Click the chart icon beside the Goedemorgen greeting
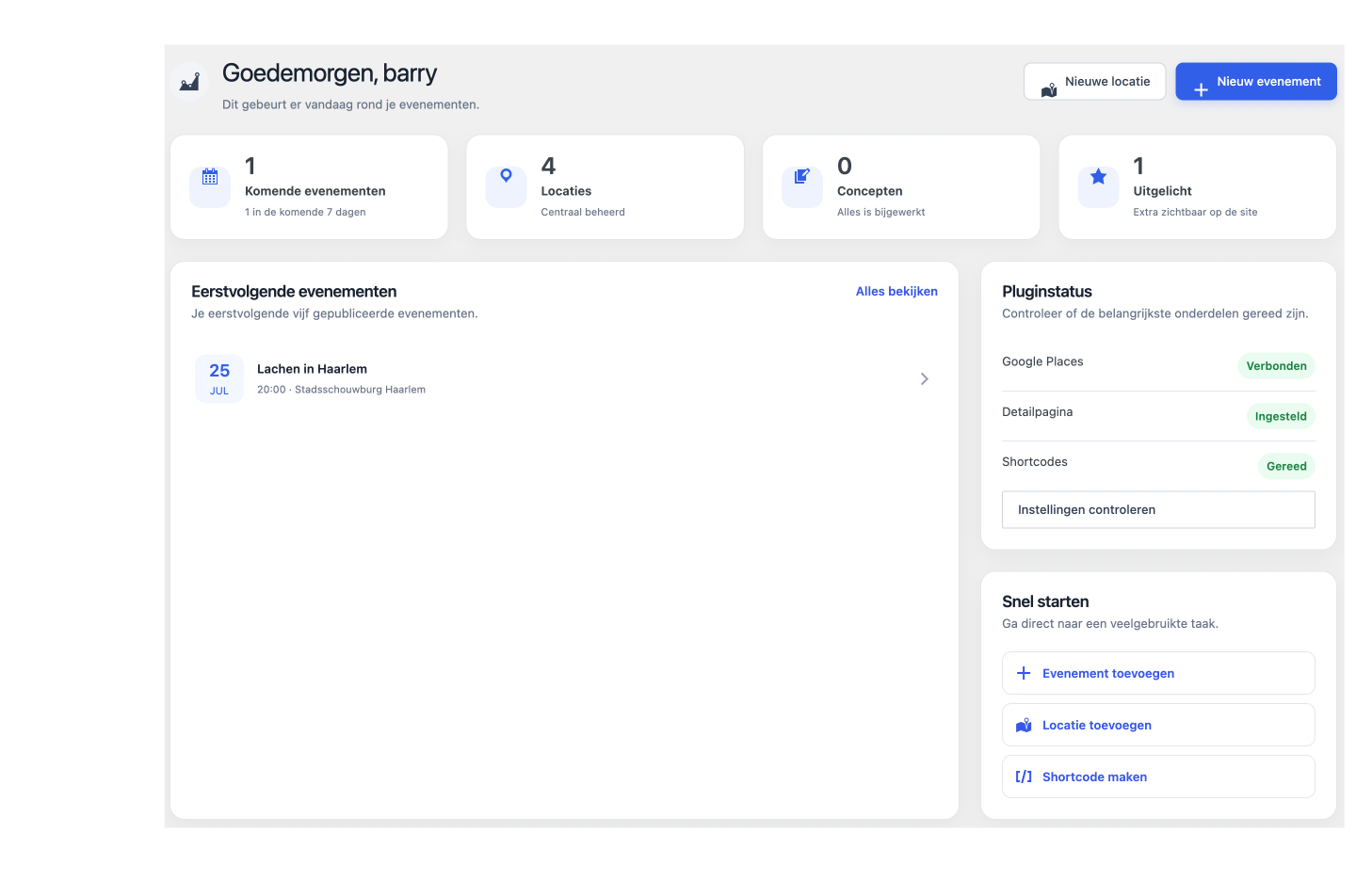Screen dimensions: 1356x881 tap(189, 83)
